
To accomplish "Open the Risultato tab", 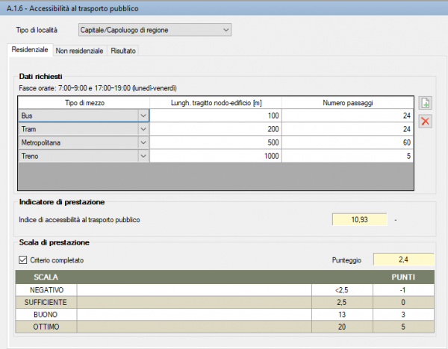I will pos(123,51).
